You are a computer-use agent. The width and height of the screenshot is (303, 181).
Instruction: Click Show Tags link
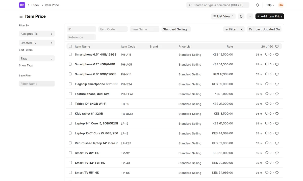click(x=26, y=65)
